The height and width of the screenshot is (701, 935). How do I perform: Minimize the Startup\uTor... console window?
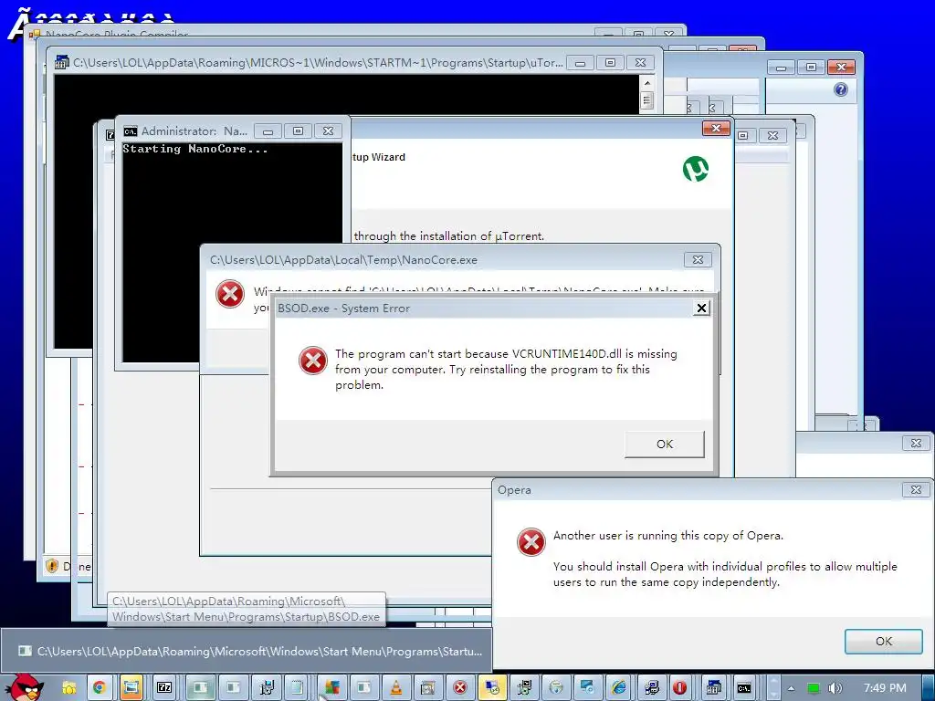(x=580, y=63)
